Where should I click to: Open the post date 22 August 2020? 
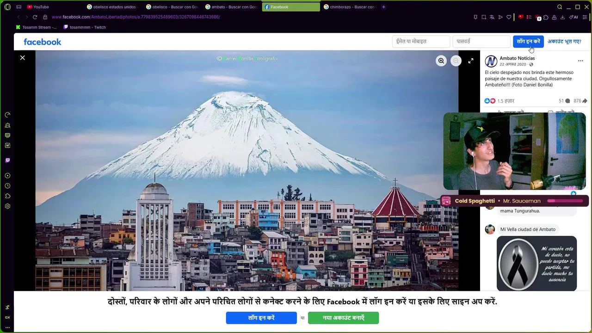(x=512, y=64)
